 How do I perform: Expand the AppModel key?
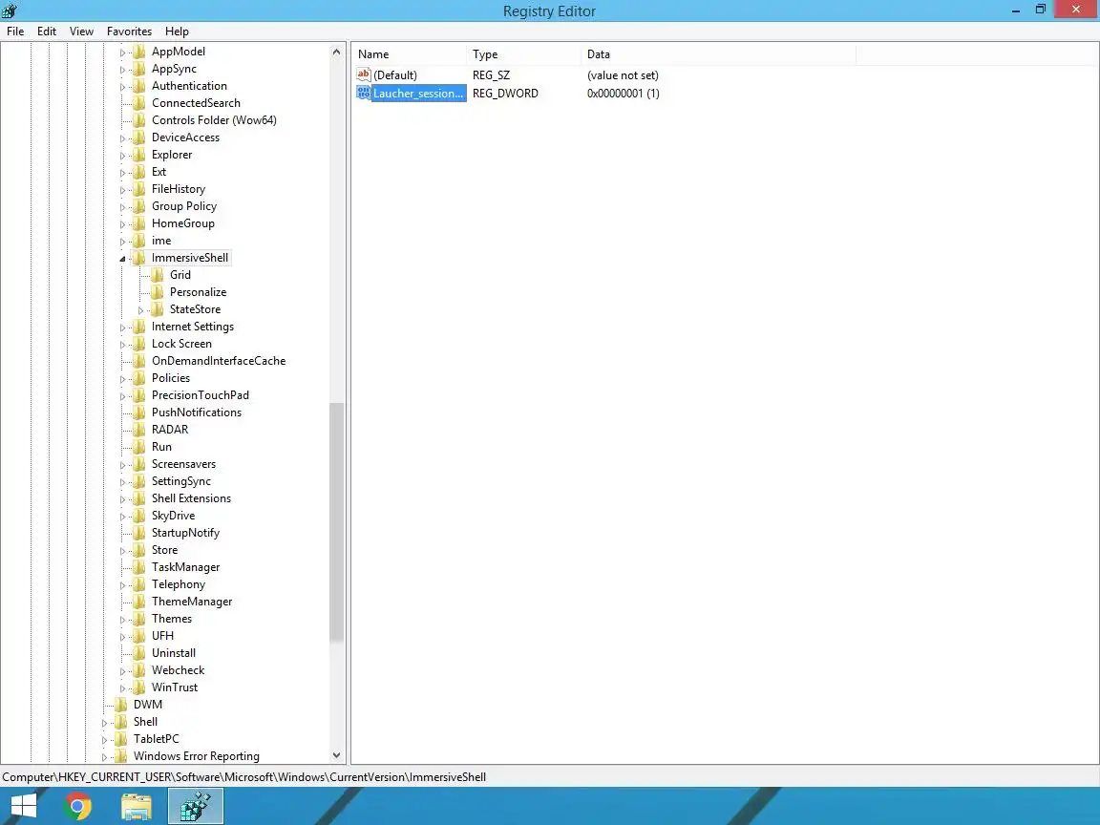tap(122, 53)
